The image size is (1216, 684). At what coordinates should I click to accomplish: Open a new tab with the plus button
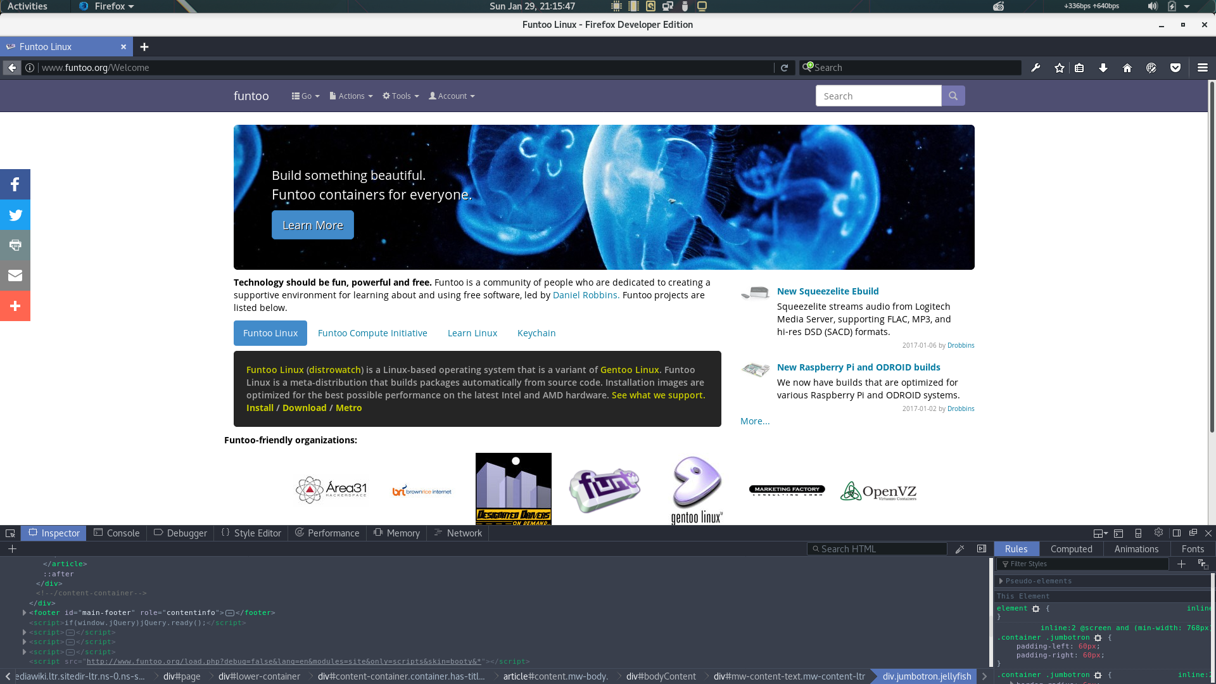click(x=144, y=47)
